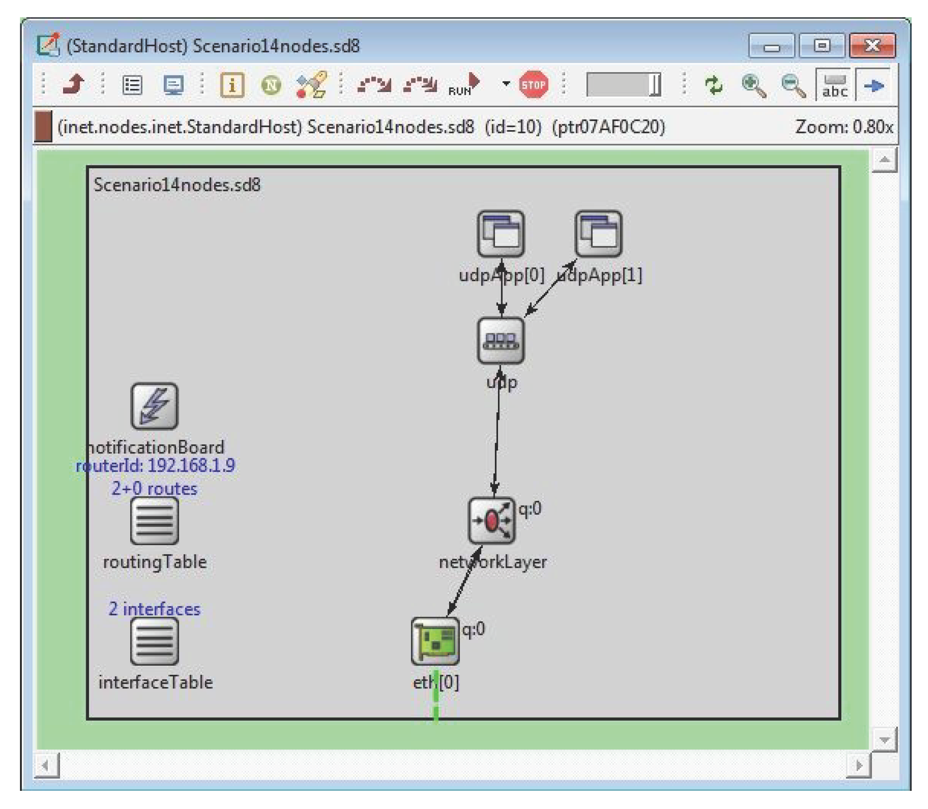Open the run mode dropdown arrow
This screenshot has width=928, height=809.
pos(506,83)
